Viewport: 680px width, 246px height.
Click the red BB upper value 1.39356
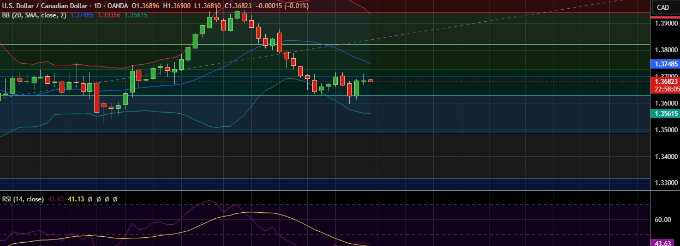tap(109, 15)
